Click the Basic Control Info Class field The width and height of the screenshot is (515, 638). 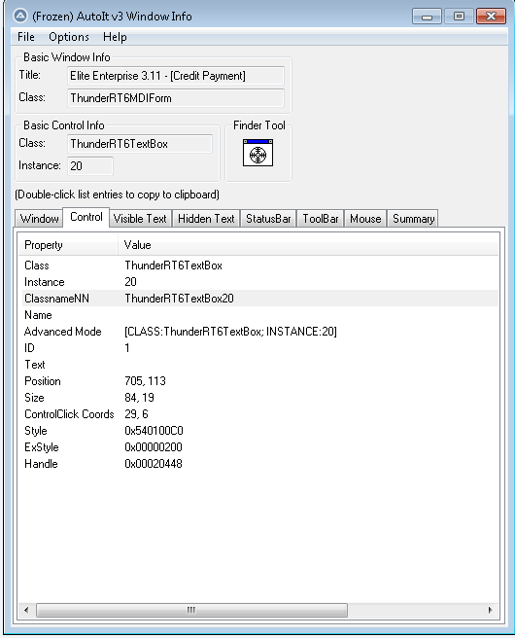pyautogui.click(x=140, y=144)
